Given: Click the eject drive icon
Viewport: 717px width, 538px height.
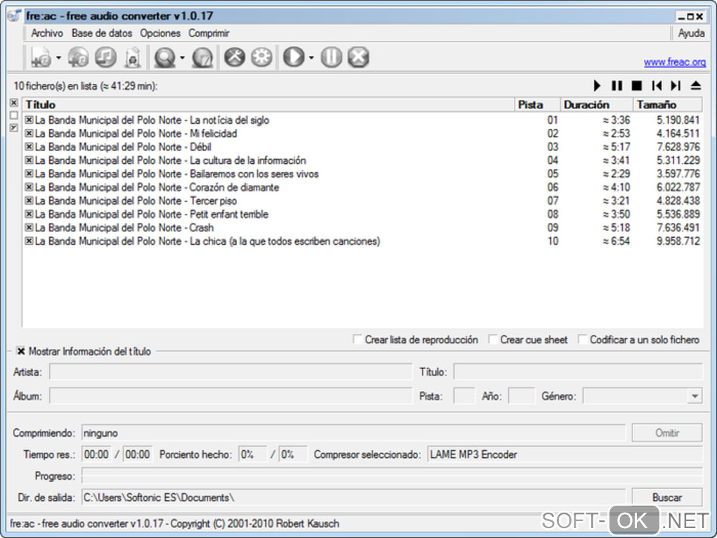Looking at the screenshot, I should point(695,86).
